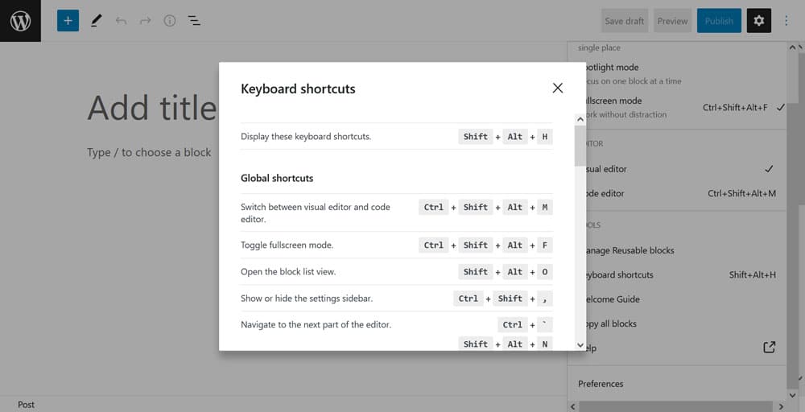The image size is (805, 412).
Task: Click the Add title field
Action: tap(152, 108)
